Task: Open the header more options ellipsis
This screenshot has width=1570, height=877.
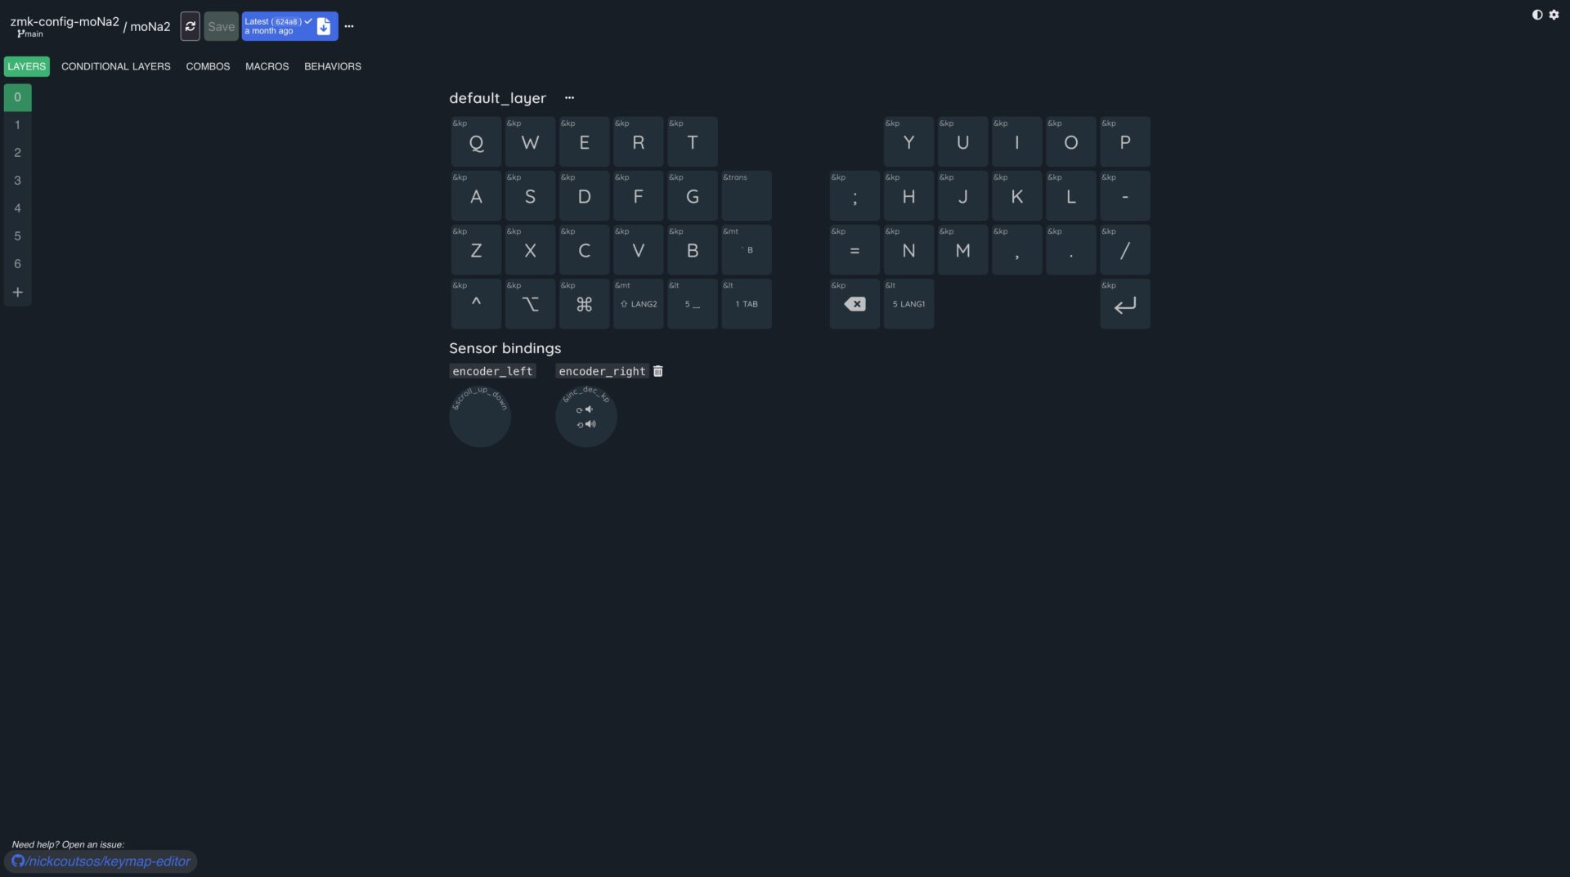Action: click(x=349, y=26)
